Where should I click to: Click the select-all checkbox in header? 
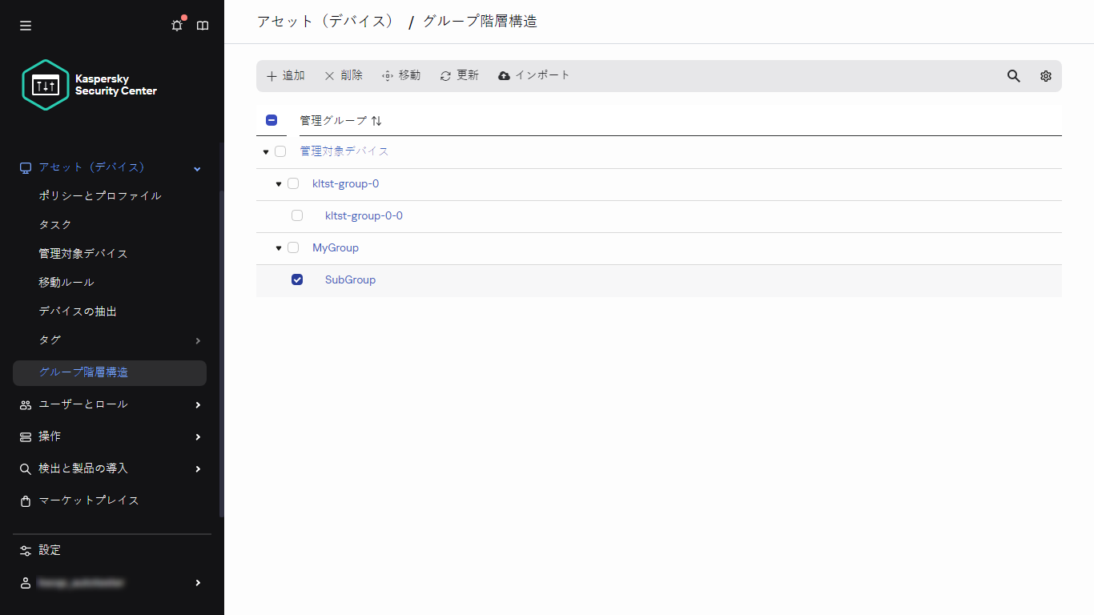pyautogui.click(x=271, y=119)
